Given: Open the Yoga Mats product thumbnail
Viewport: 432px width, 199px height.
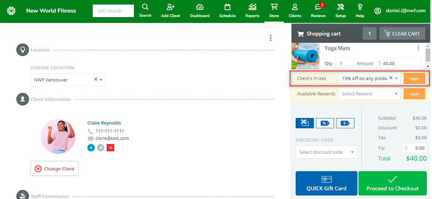Looking at the screenshot, I should [306, 56].
